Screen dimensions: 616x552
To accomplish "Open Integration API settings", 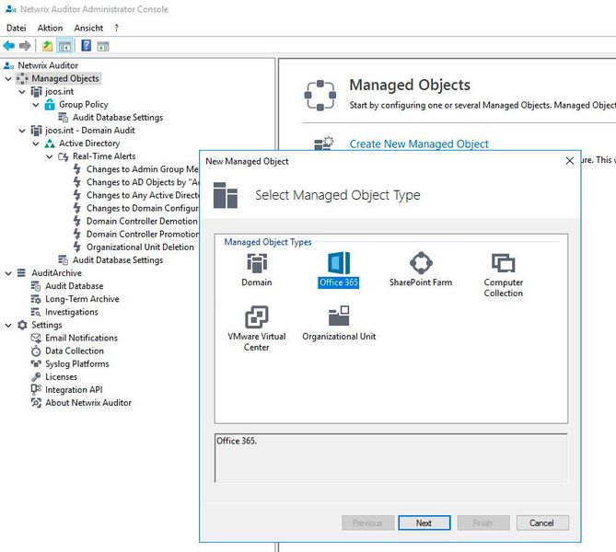I will point(74,389).
